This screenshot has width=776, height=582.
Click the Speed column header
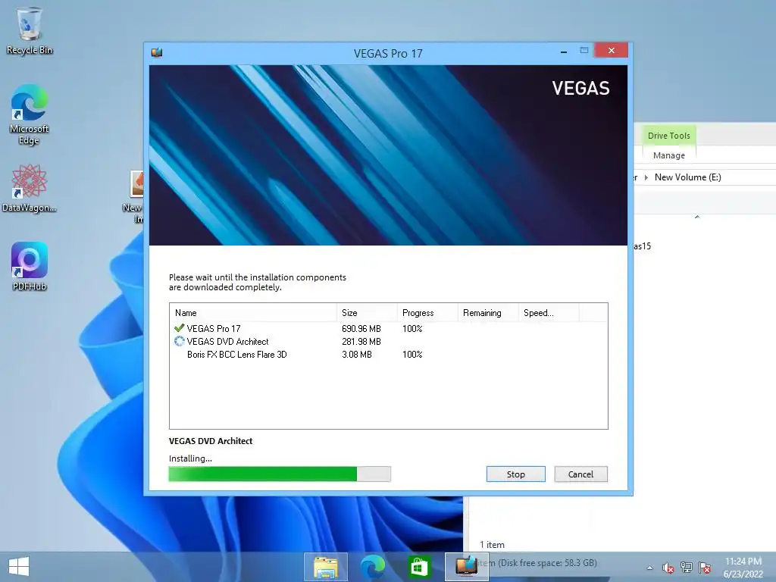click(x=549, y=313)
